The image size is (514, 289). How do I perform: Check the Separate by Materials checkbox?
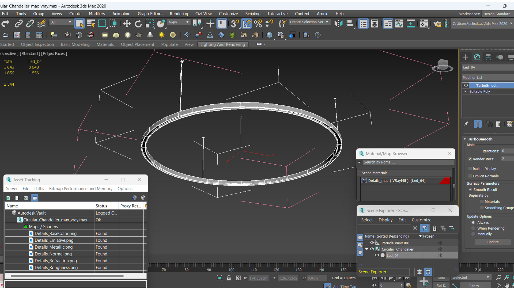pyautogui.click(x=482, y=202)
